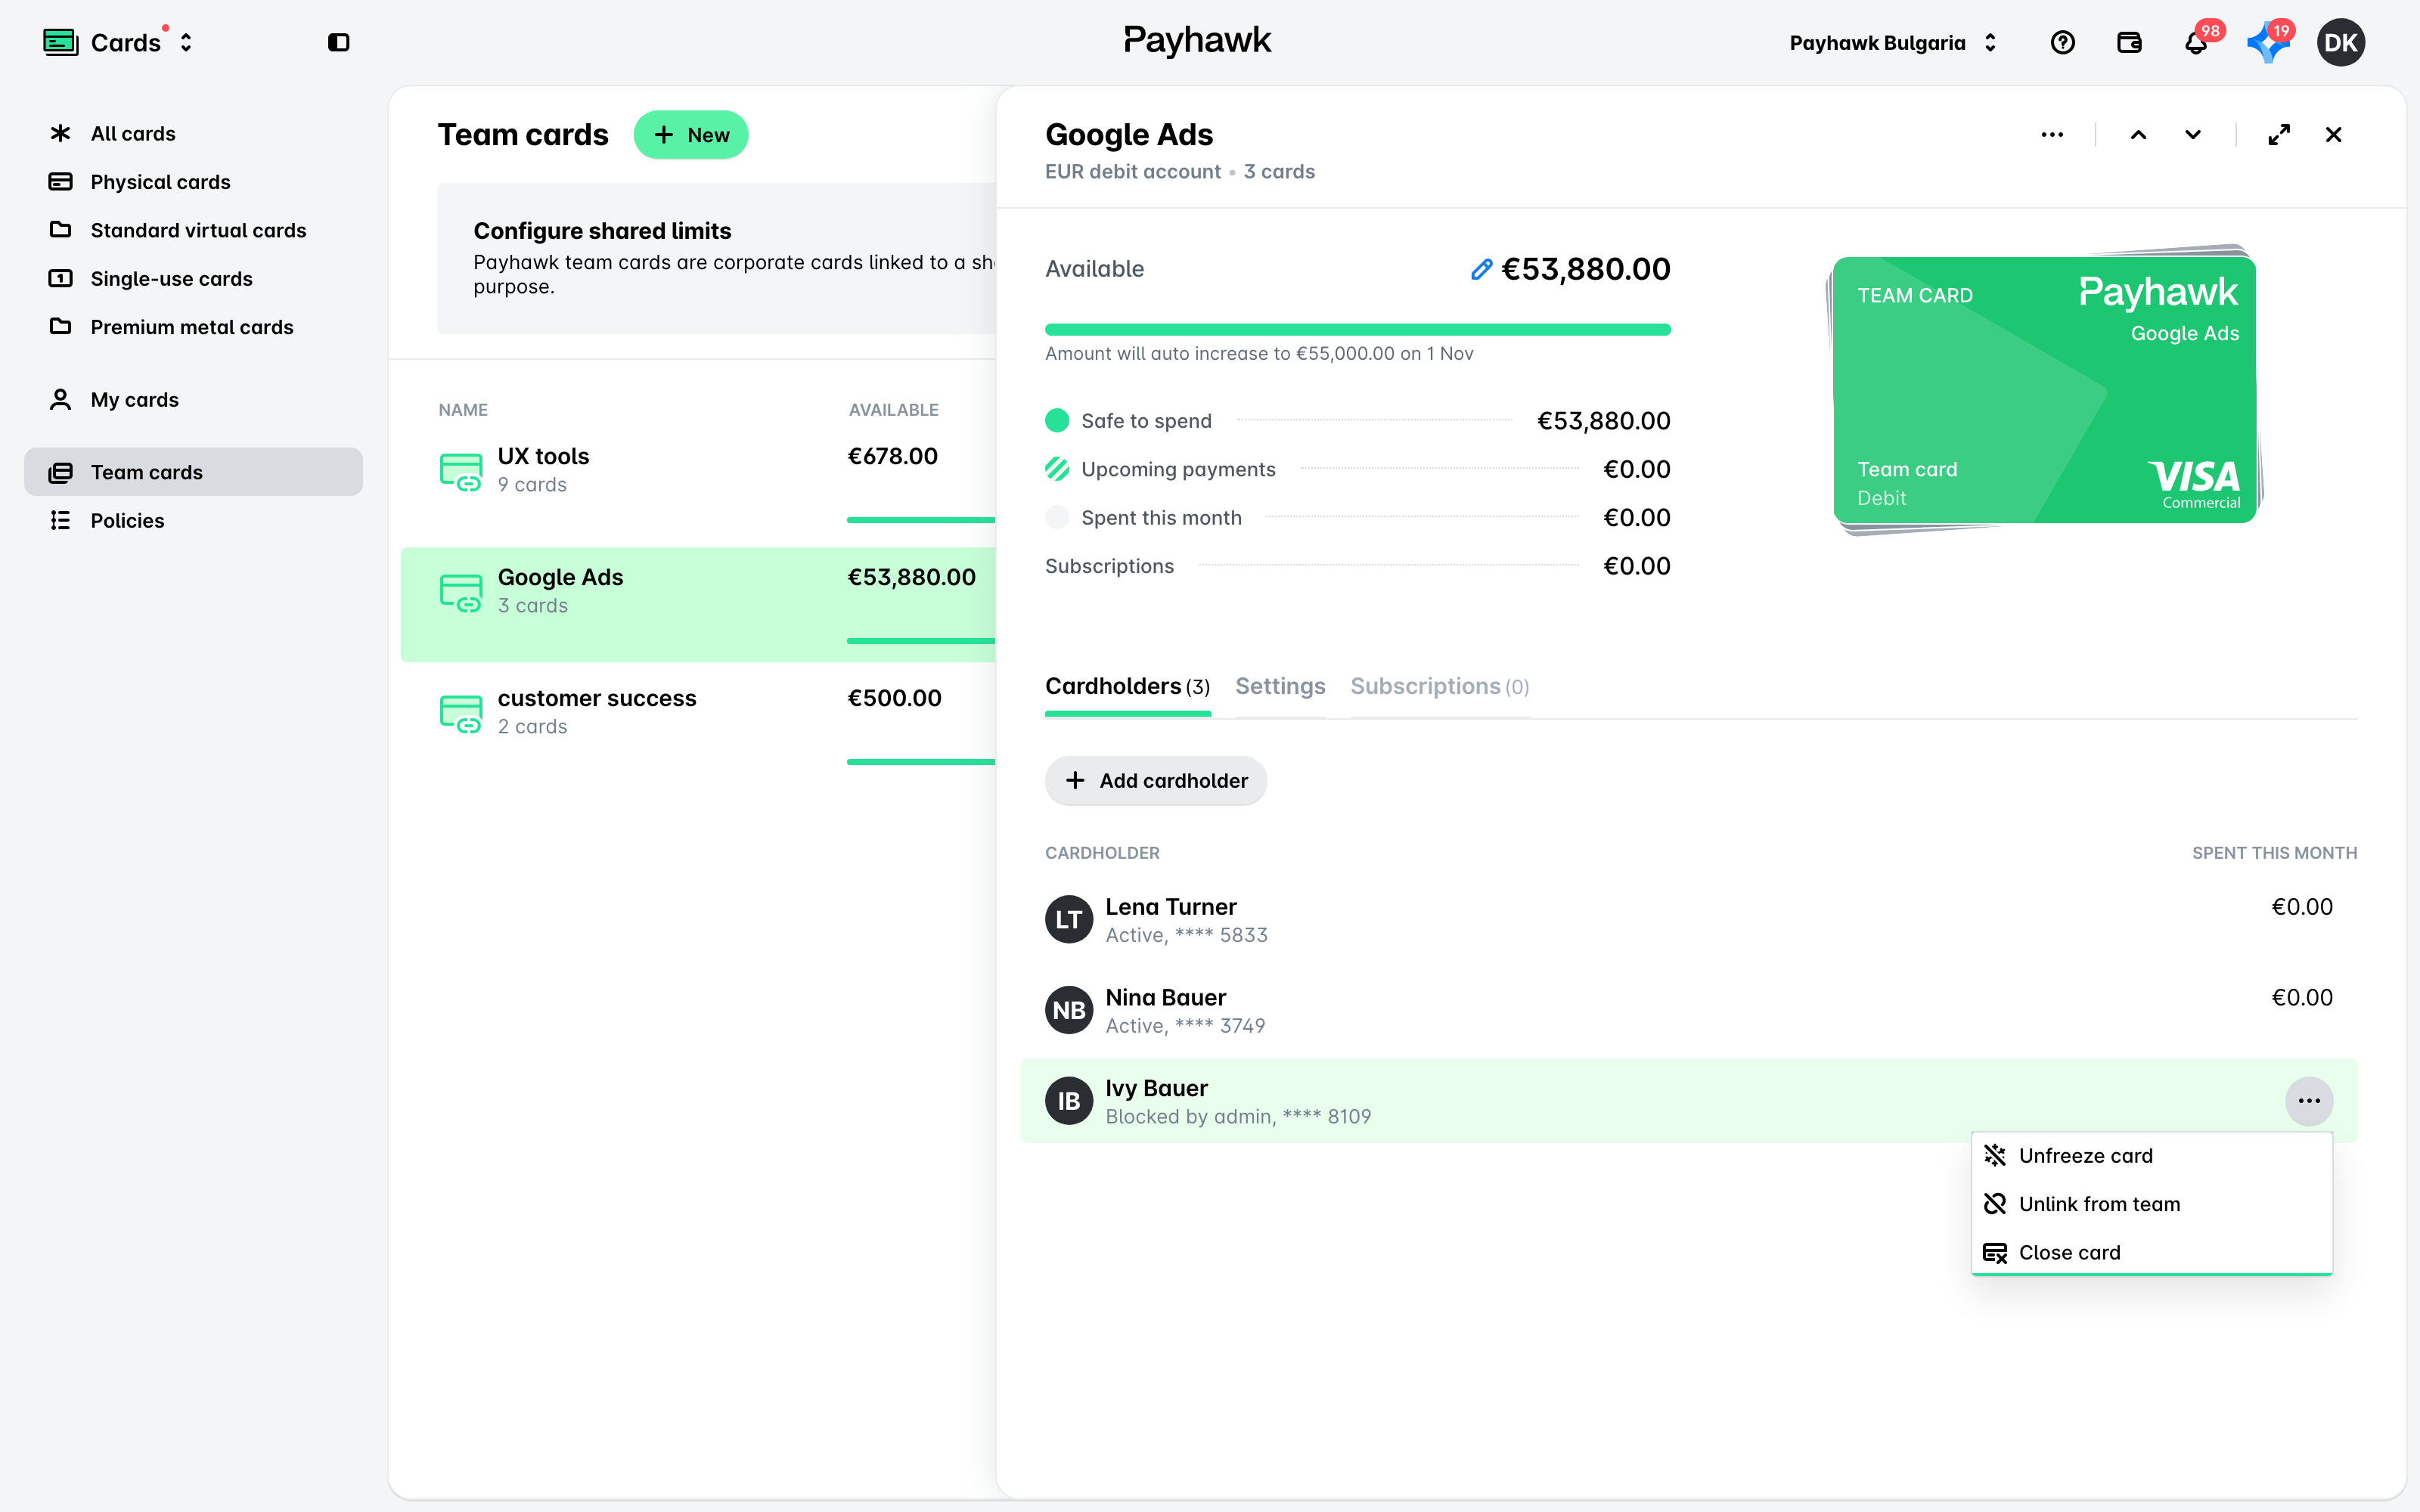Edit available amount pencil icon

(1481, 269)
